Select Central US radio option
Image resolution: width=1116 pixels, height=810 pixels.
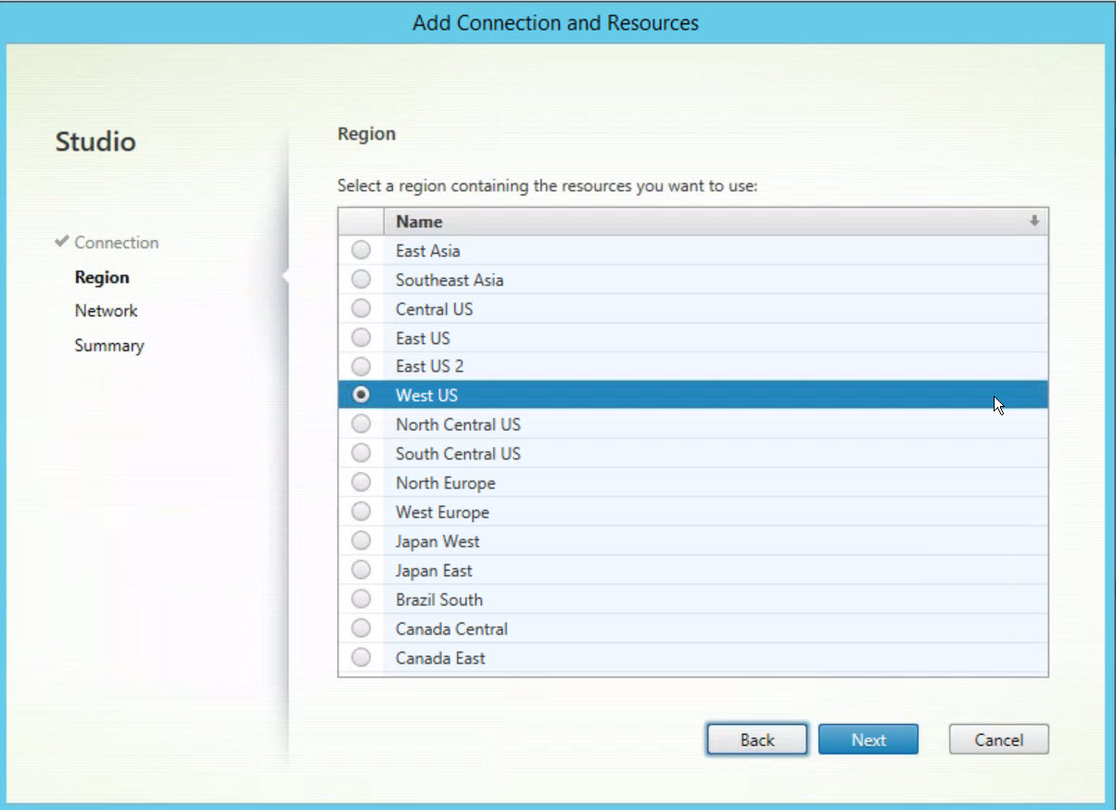click(x=361, y=309)
